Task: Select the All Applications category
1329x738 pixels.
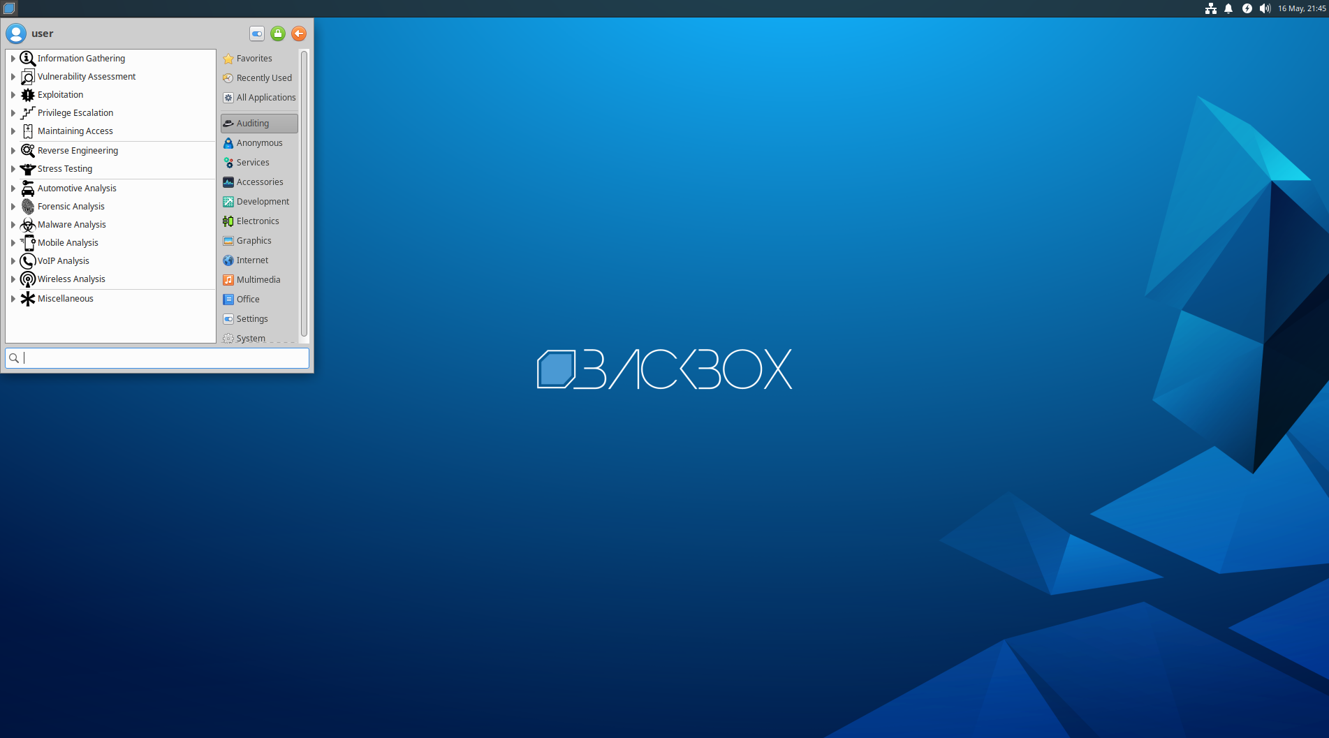Action: (259, 98)
